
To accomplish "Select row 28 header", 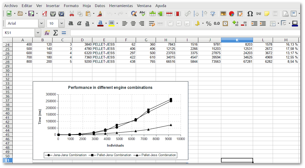I will click(x=7, y=62).
